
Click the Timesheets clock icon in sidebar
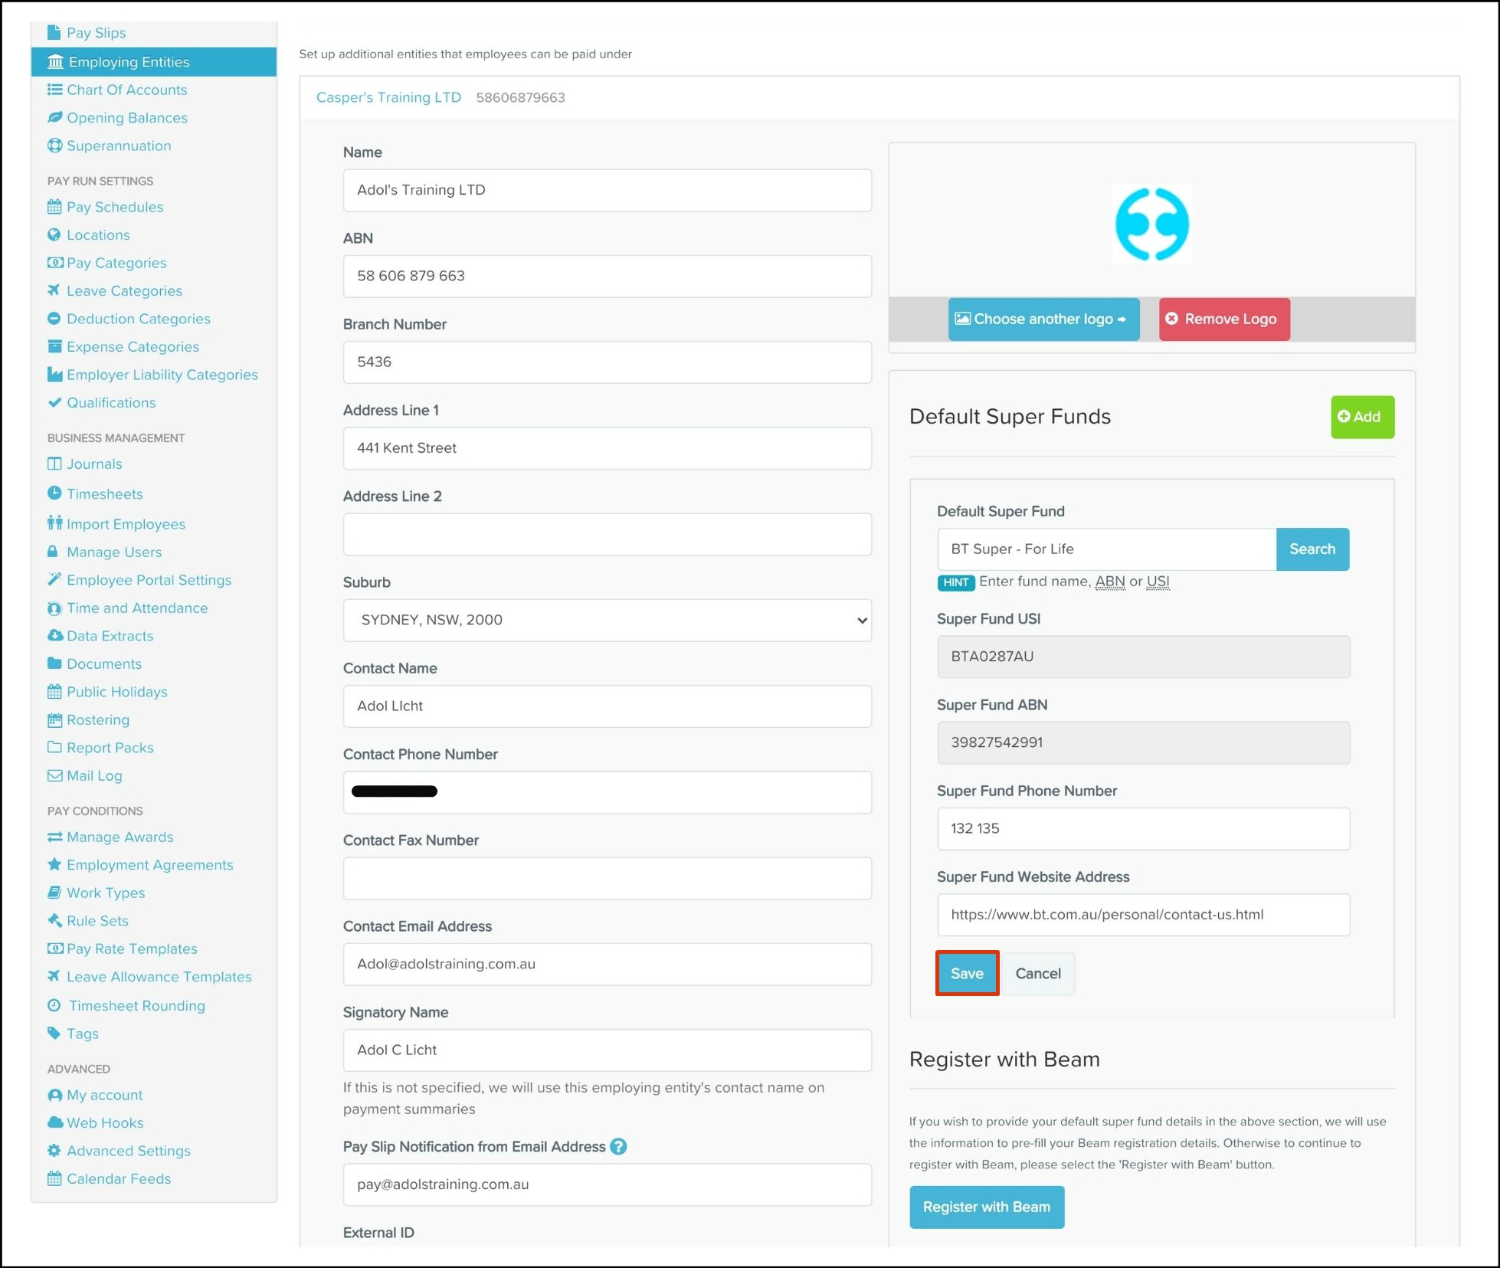tap(54, 493)
